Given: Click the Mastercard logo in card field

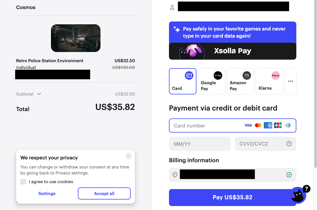Looking at the screenshot, I should point(258,125).
